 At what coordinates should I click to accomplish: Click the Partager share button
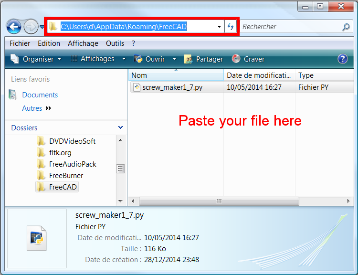[x=203, y=59]
